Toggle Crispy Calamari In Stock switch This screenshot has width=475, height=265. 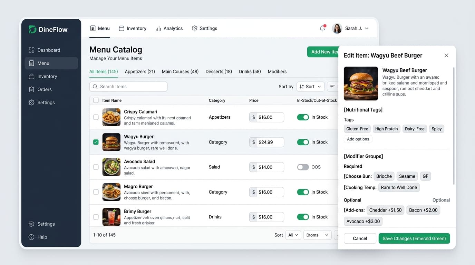(303, 117)
